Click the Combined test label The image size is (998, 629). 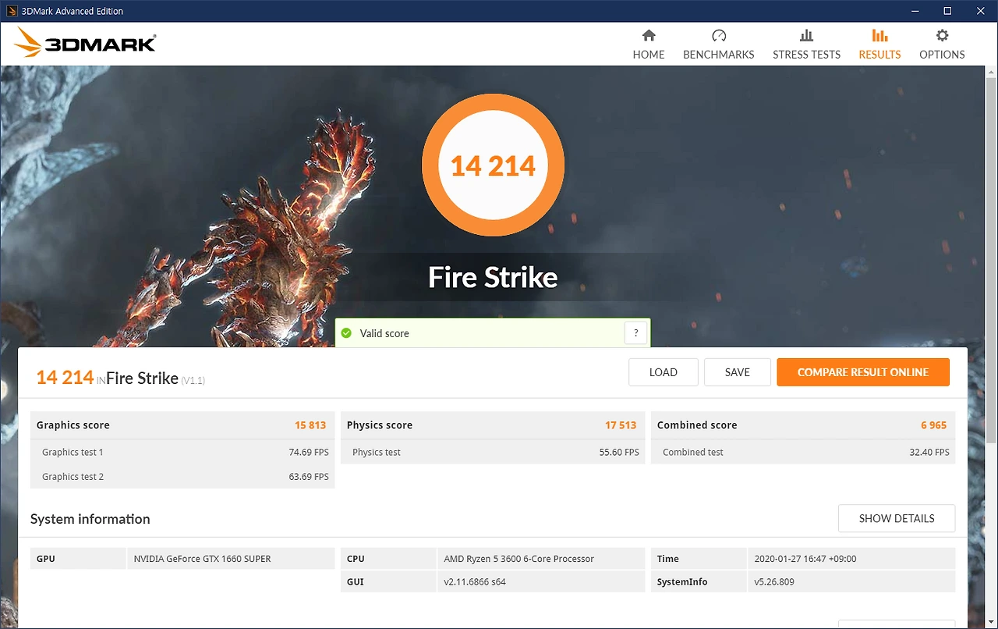(x=693, y=452)
